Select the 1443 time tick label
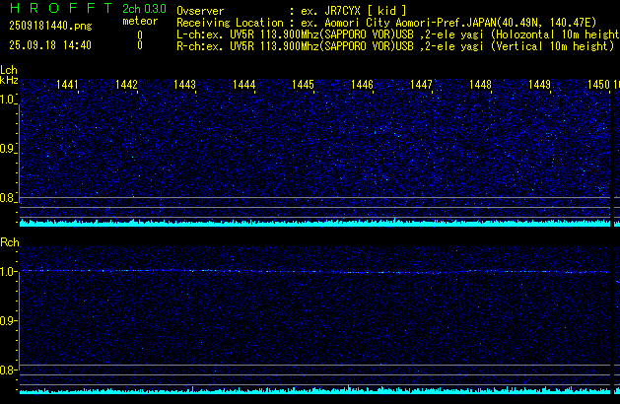The height and width of the screenshot is (404, 620). pos(184,86)
